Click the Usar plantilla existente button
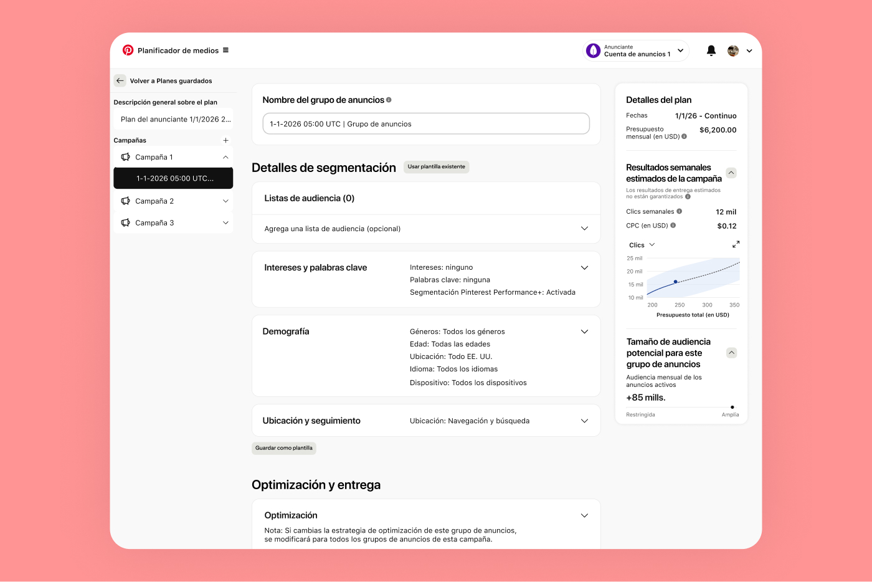 tap(436, 166)
